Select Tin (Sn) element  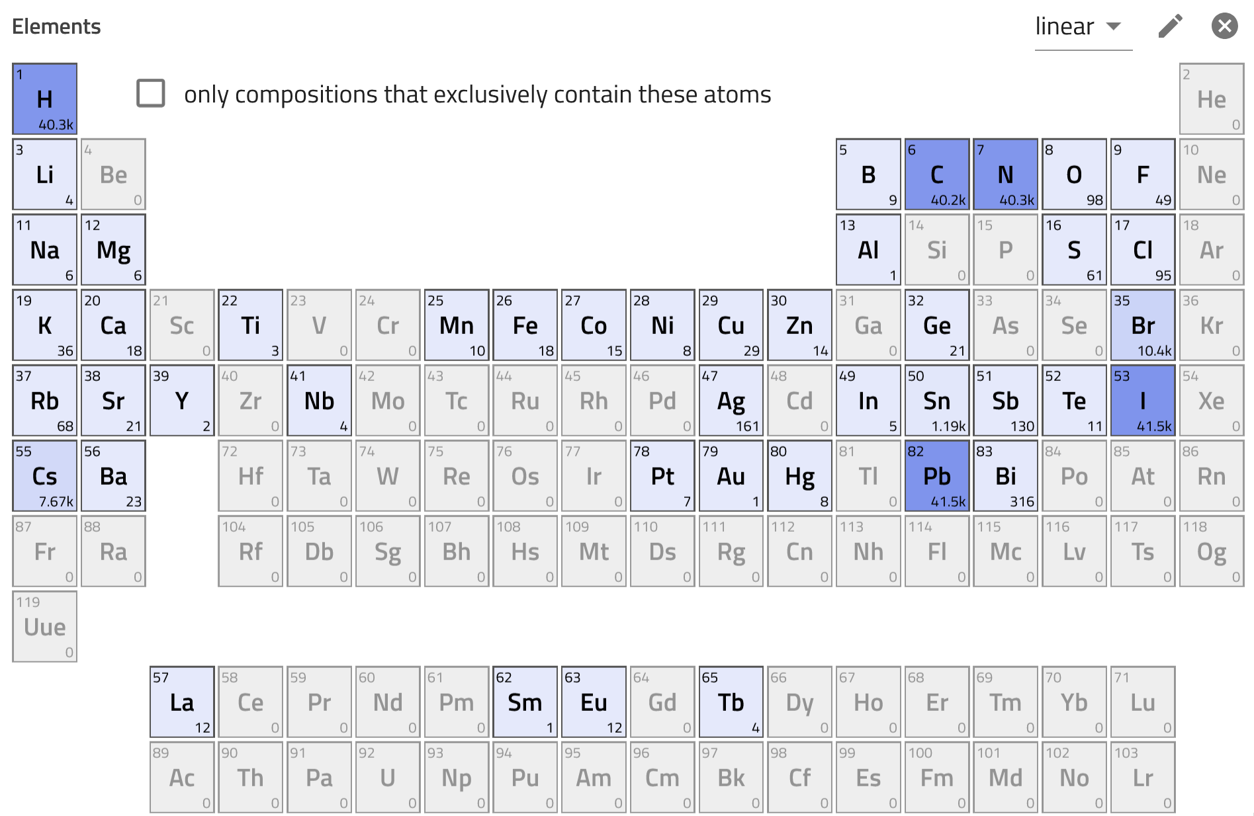point(937,401)
